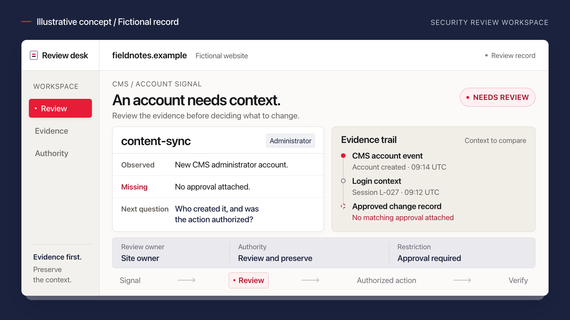Click 'No approval attached.' text

coord(213,187)
